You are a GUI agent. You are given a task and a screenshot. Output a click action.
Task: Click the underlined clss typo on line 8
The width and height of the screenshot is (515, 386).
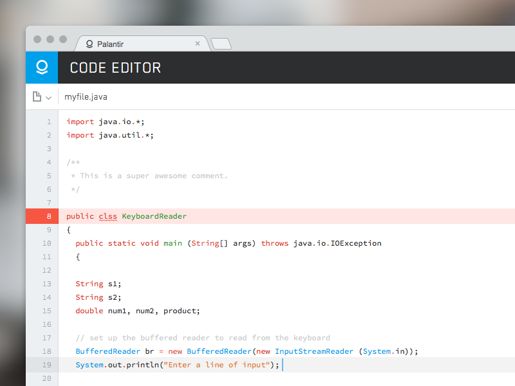pos(108,216)
